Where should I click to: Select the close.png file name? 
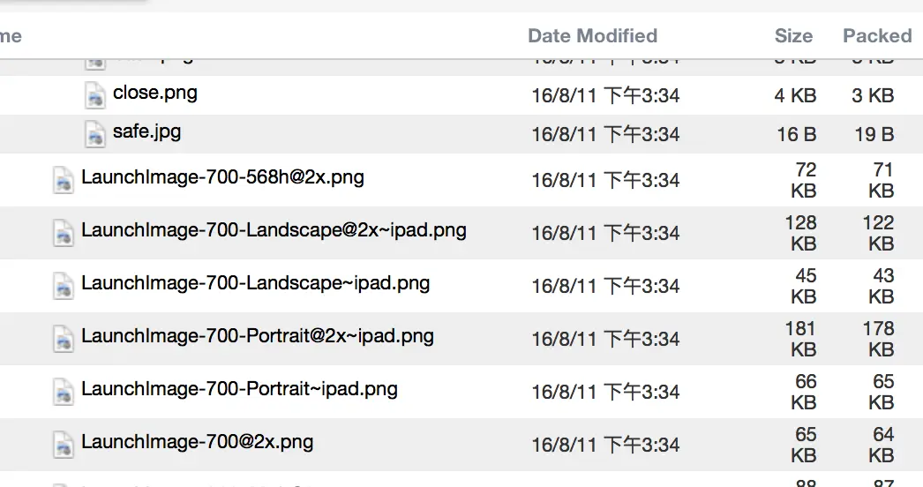pos(155,93)
